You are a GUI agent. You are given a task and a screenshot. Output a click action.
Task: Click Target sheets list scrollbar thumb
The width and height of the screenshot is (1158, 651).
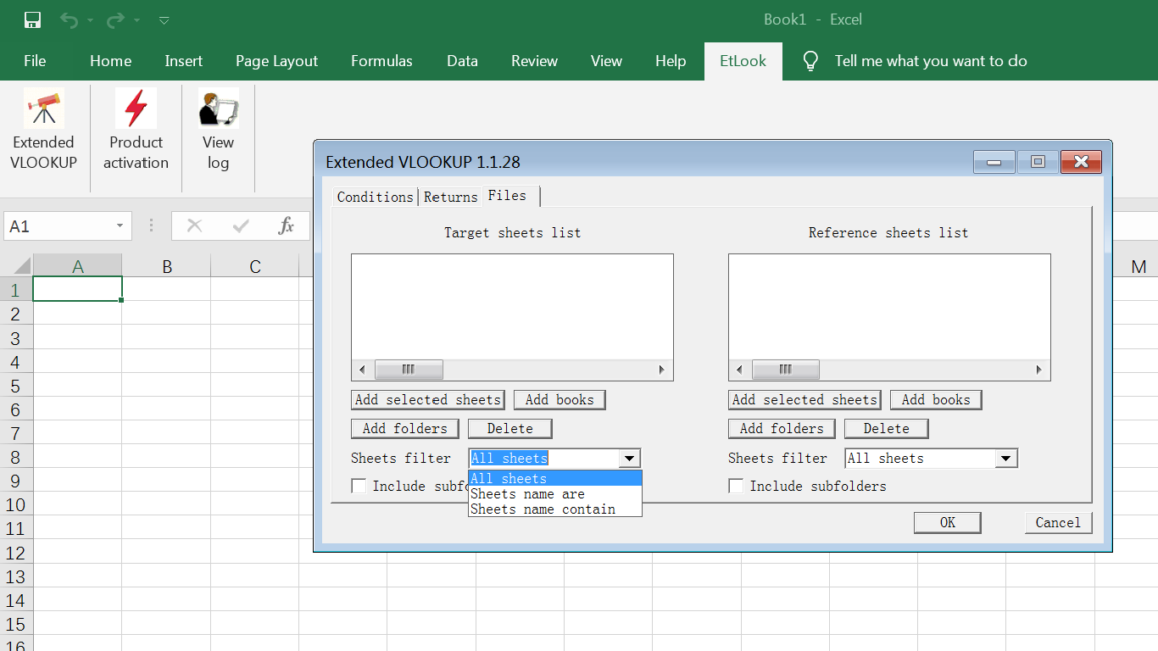pyautogui.click(x=409, y=370)
